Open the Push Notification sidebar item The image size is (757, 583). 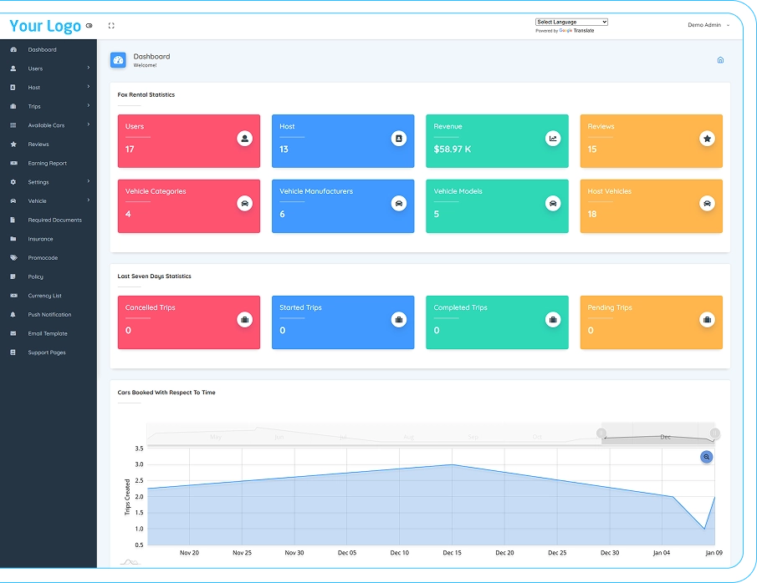49,315
